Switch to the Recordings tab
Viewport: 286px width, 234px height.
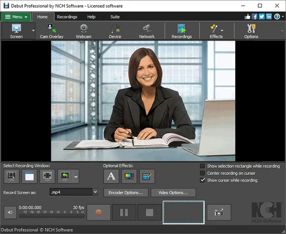[67, 17]
